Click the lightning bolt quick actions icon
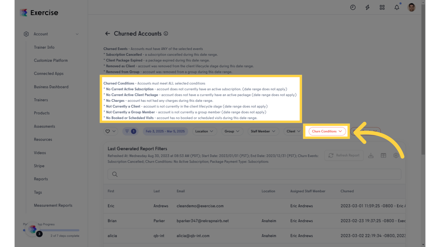This screenshot has width=440, height=247. [x=368, y=7]
